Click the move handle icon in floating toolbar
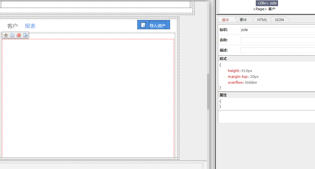The height and width of the screenshot is (169, 315). click(x=6, y=35)
